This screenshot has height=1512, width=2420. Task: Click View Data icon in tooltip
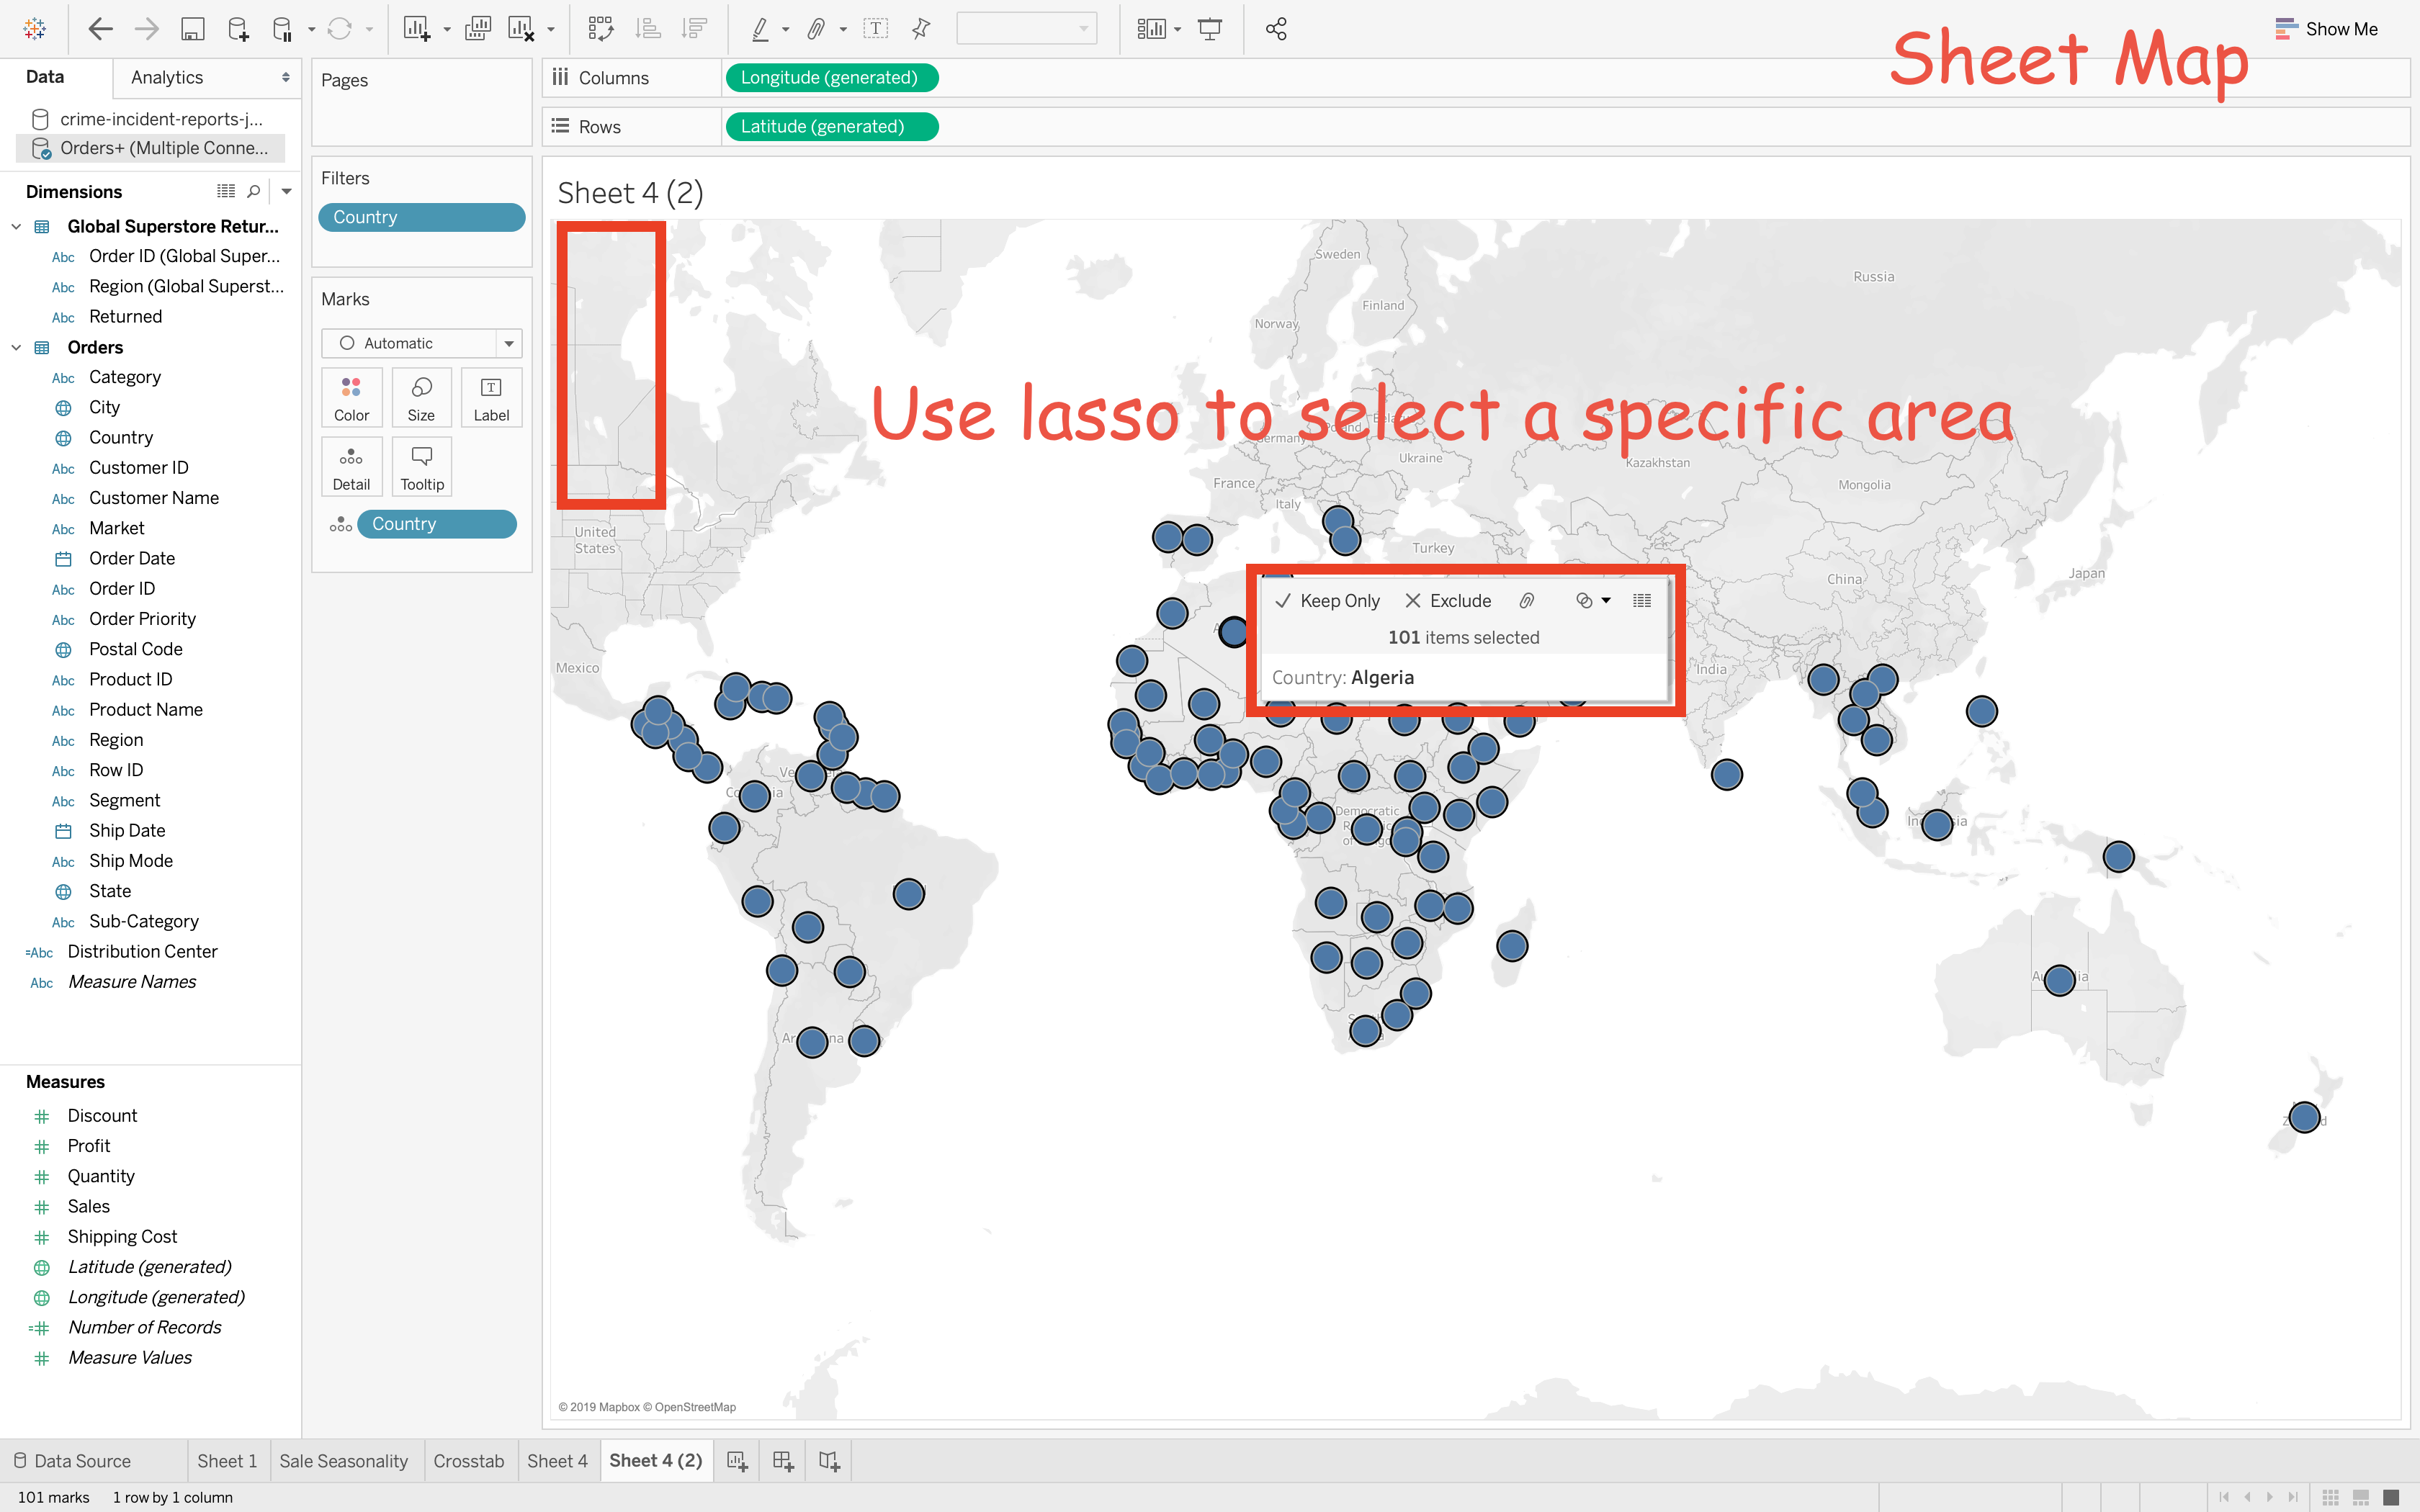pyautogui.click(x=1642, y=601)
